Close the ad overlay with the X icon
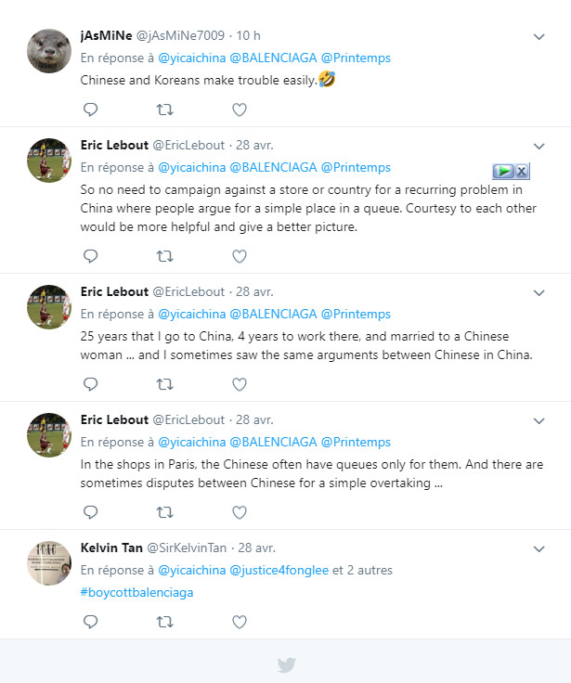 [x=522, y=171]
